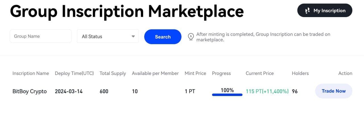Click the Progress column header
The image size is (364, 124).
click(x=222, y=73)
